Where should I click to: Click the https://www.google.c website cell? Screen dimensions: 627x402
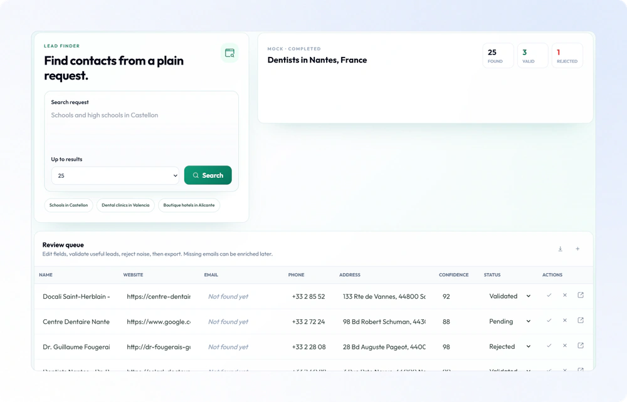point(159,322)
